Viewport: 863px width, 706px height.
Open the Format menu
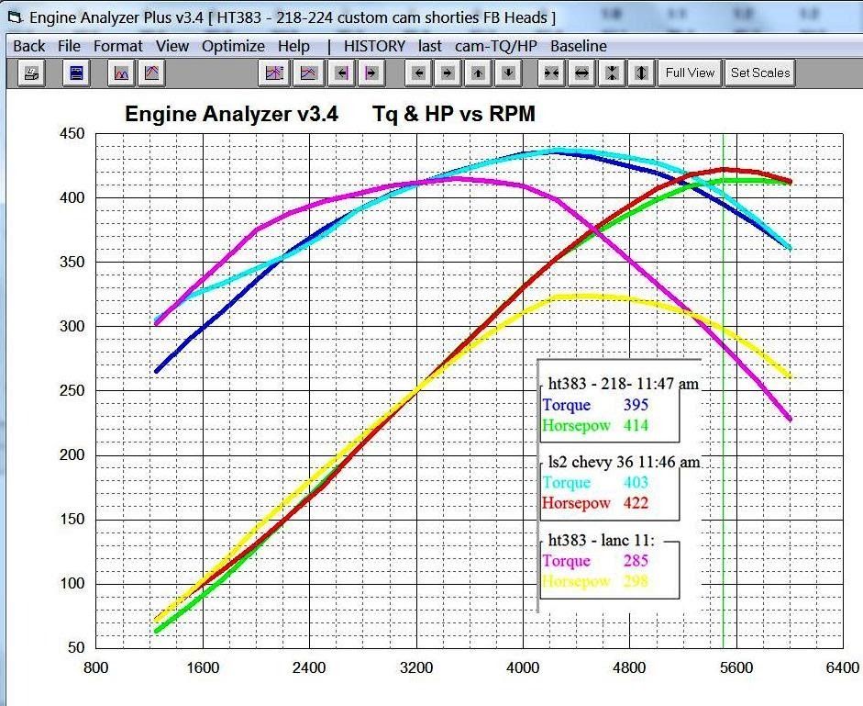point(117,46)
